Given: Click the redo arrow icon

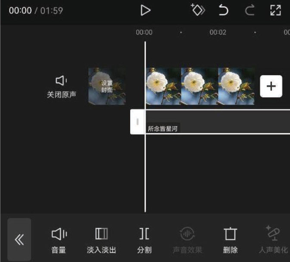Looking at the screenshot, I should (x=249, y=10).
